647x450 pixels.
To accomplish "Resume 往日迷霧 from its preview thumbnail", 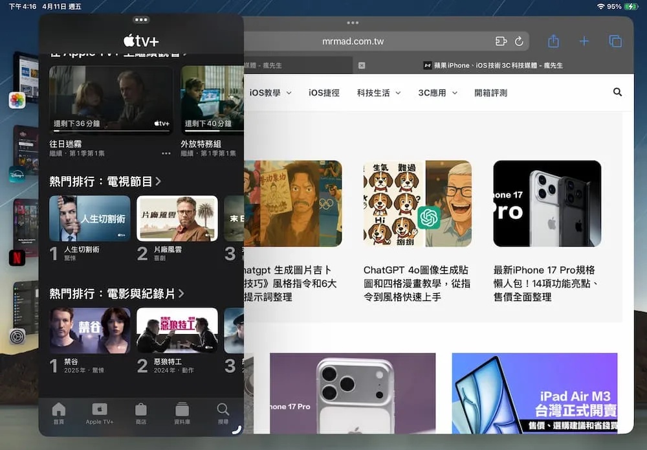I will click(x=111, y=100).
